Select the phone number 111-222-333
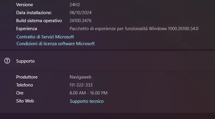Image resolution: width=215 pixels, height=119 pixels. 81,85
